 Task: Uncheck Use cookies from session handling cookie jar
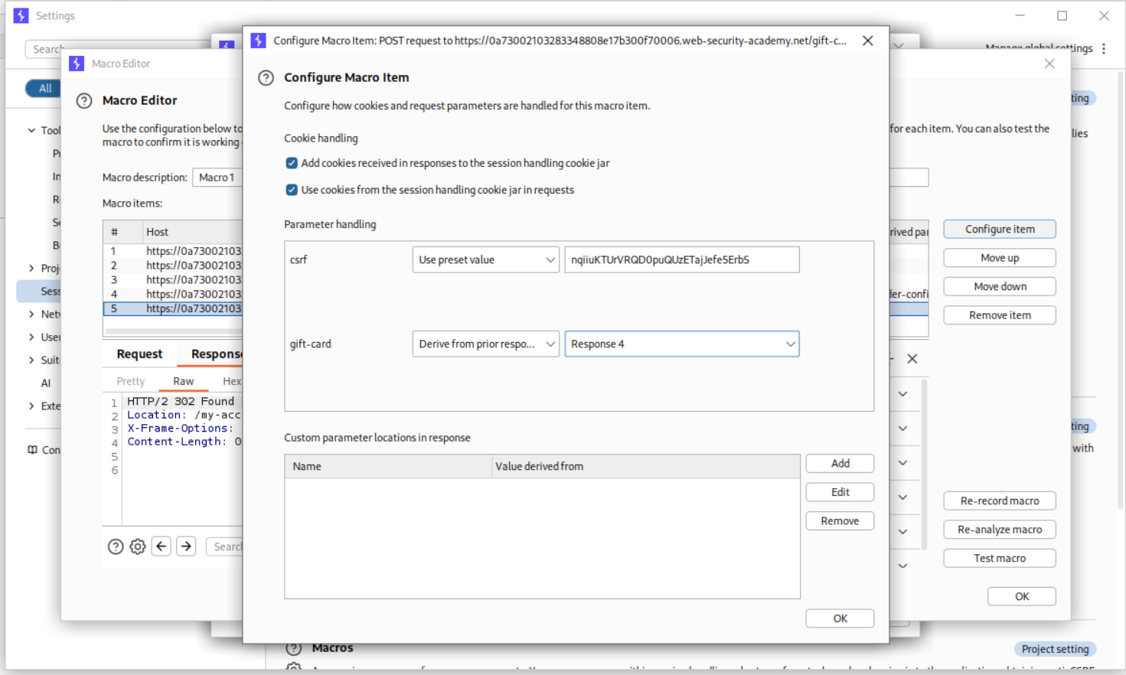click(292, 190)
